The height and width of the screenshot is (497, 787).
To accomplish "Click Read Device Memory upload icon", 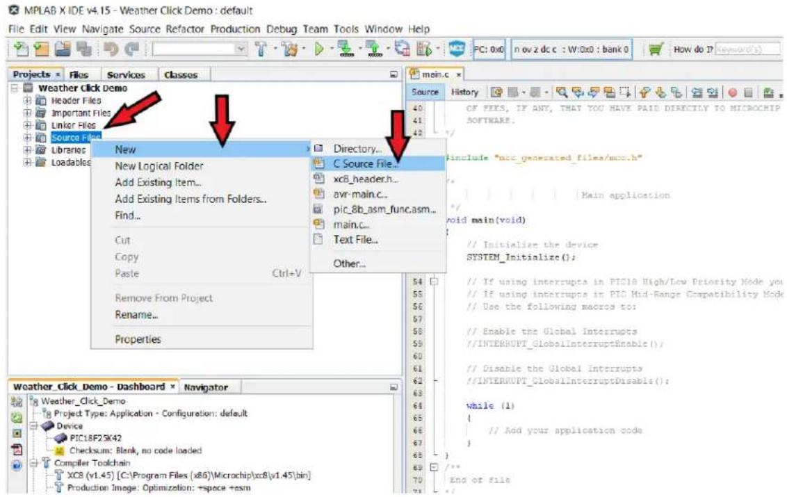I will (x=373, y=49).
